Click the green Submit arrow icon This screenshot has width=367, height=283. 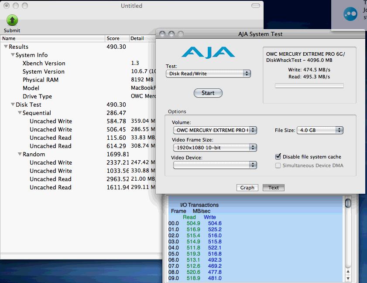pos(12,20)
